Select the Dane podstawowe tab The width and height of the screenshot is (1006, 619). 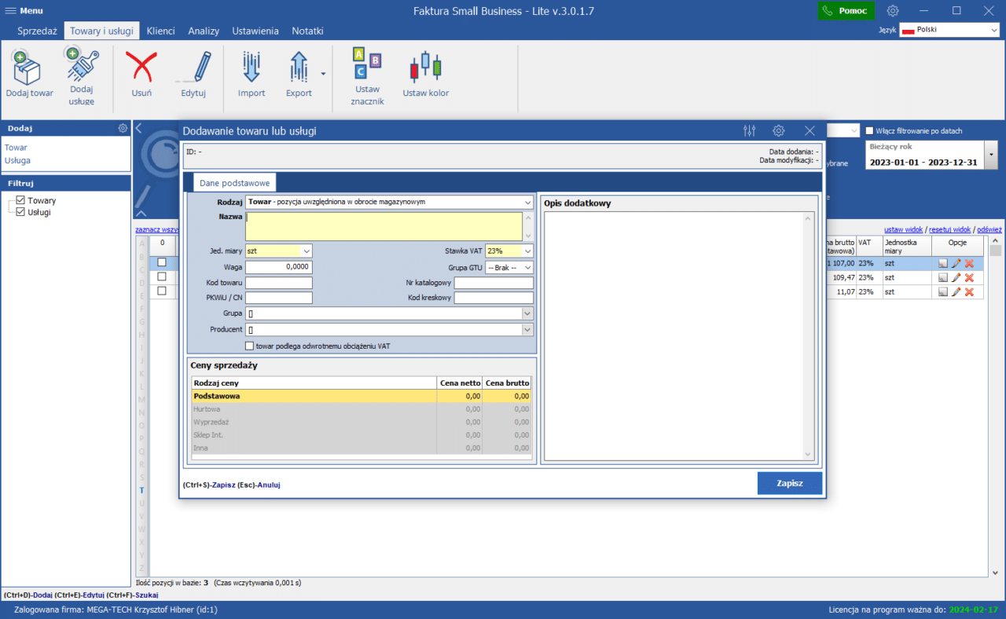(x=234, y=183)
